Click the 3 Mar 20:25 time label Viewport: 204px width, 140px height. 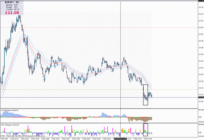tap(97, 139)
